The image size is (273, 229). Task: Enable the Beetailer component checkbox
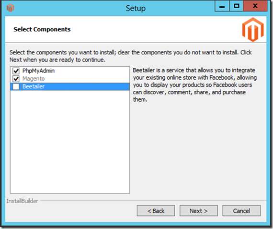coord(16,86)
